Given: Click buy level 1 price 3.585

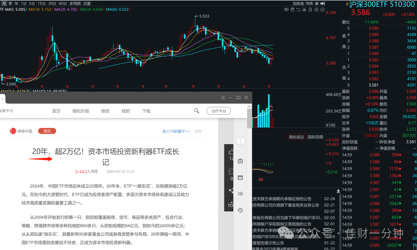Looking at the screenshot, I should 373,60.
